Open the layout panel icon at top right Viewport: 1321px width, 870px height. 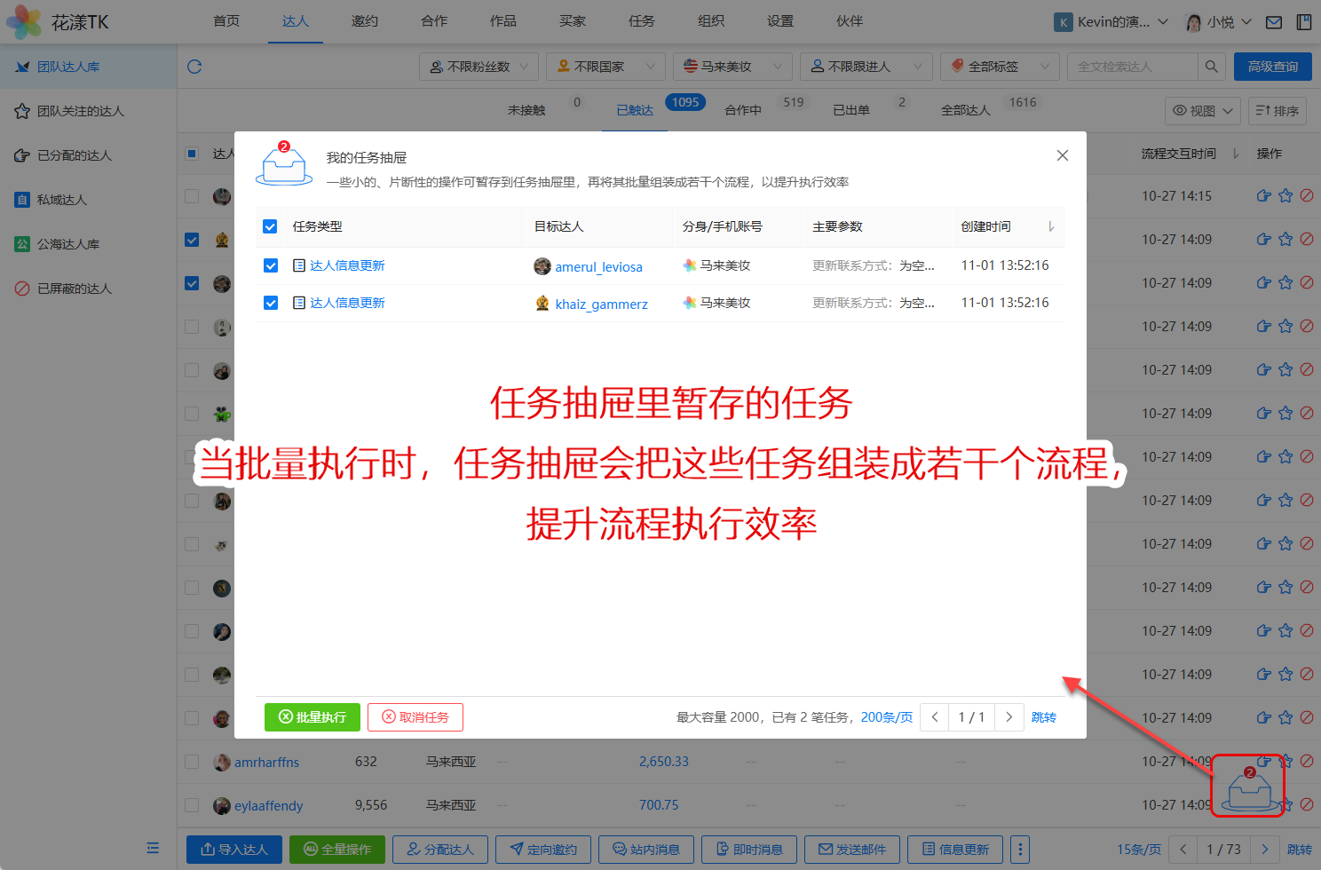(x=1304, y=22)
